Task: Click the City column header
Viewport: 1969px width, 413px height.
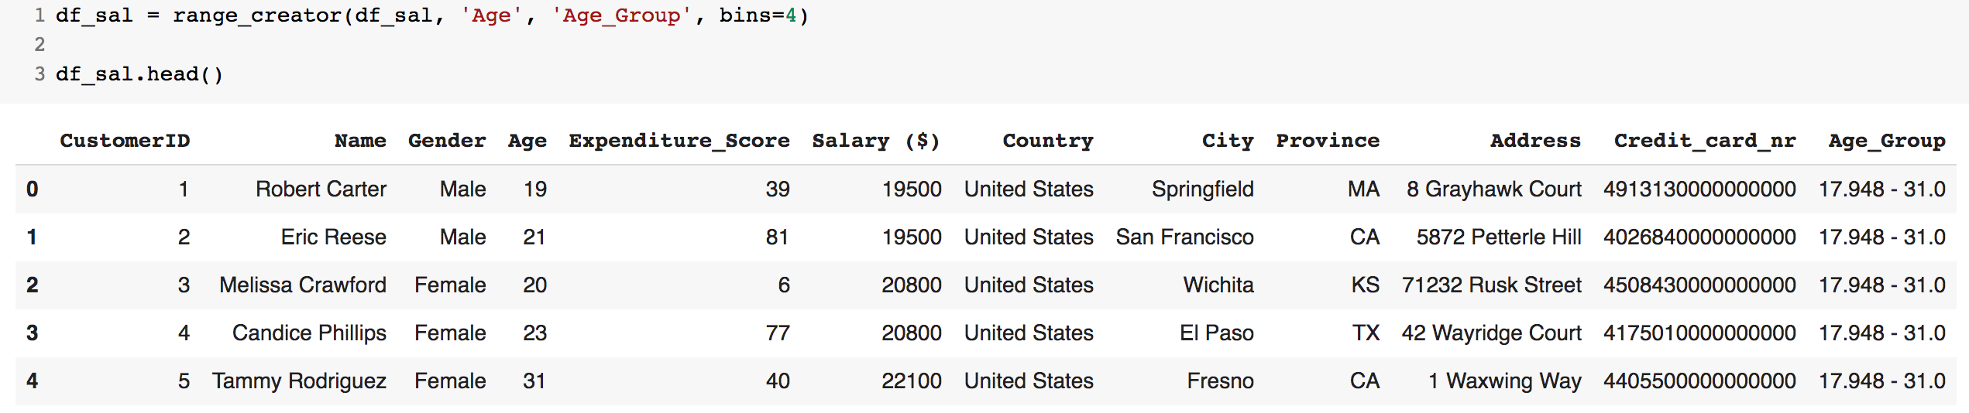Action: coord(1228,141)
